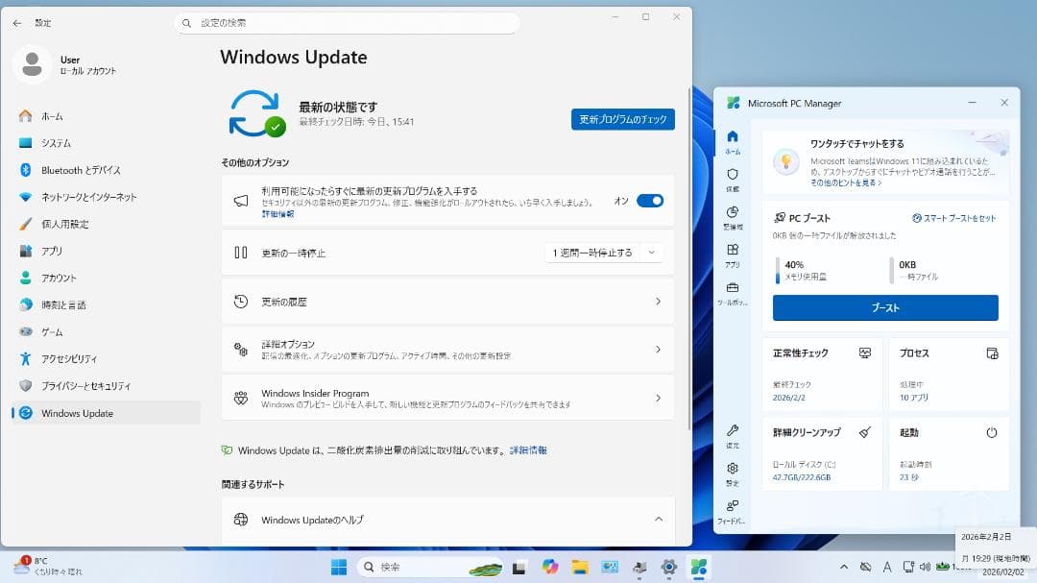Screen dimensions: 1037x583
Task: Open File Explorer from the taskbar
Action: (x=580, y=567)
